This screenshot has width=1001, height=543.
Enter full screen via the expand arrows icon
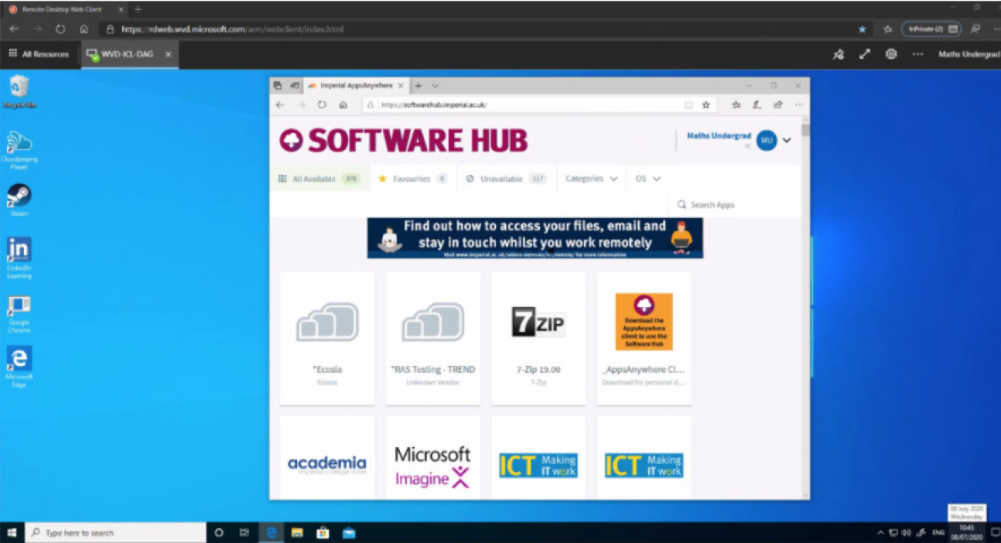[x=865, y=54]
